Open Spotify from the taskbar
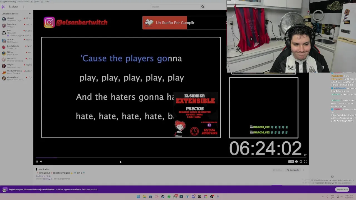The image size is (356, 200). point(169,197)
